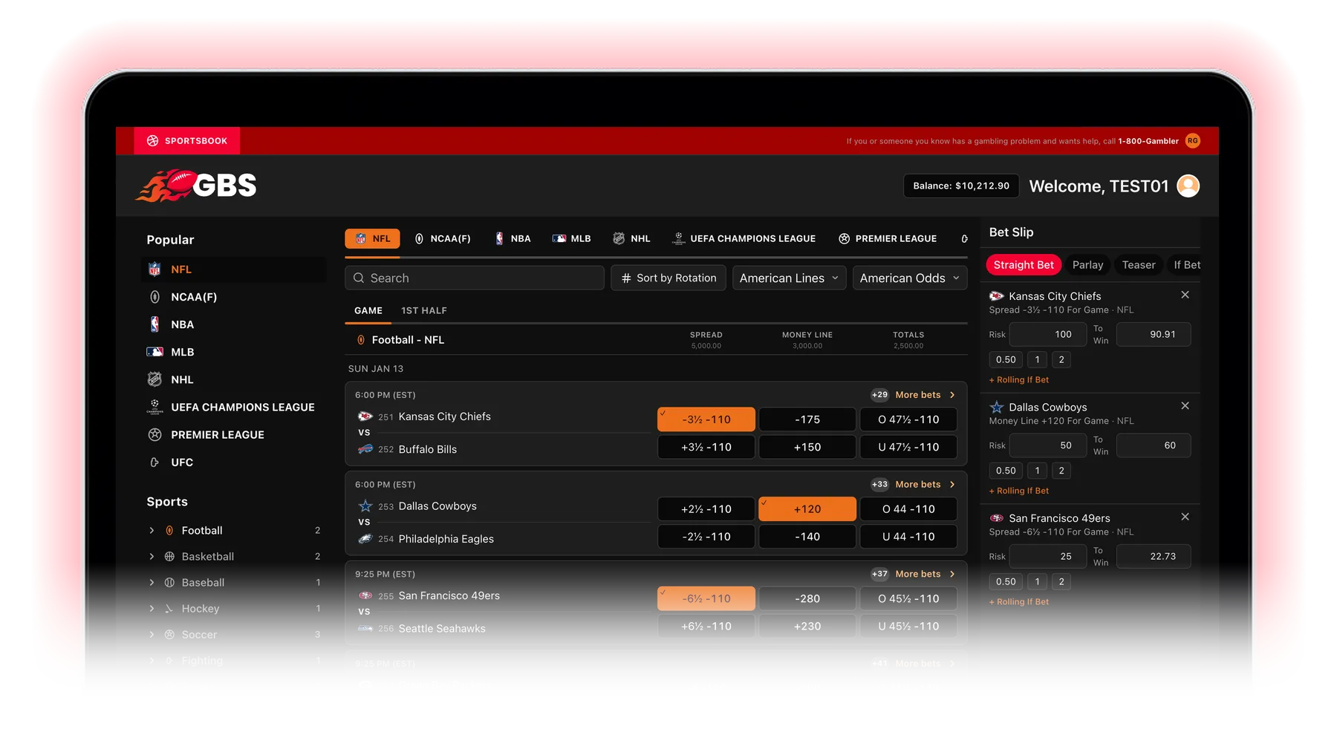Click the GBS flaming football logo
Viewport: 1337px width, 755px height.
[x=196, y=186]
